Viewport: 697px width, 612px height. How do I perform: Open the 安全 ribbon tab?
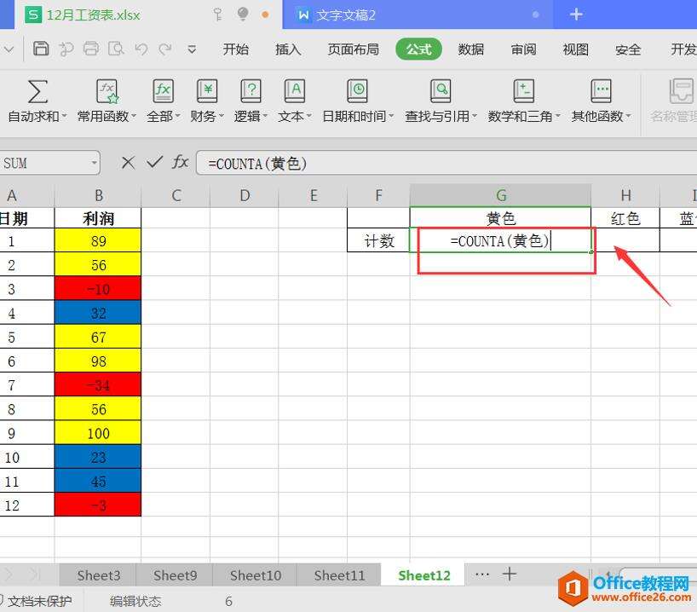[628, 49]
